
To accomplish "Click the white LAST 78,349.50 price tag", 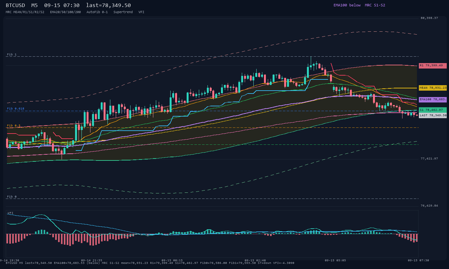I will pos(433,115).
